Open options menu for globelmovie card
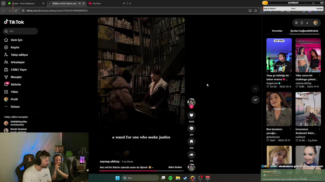 coord(290,129)
